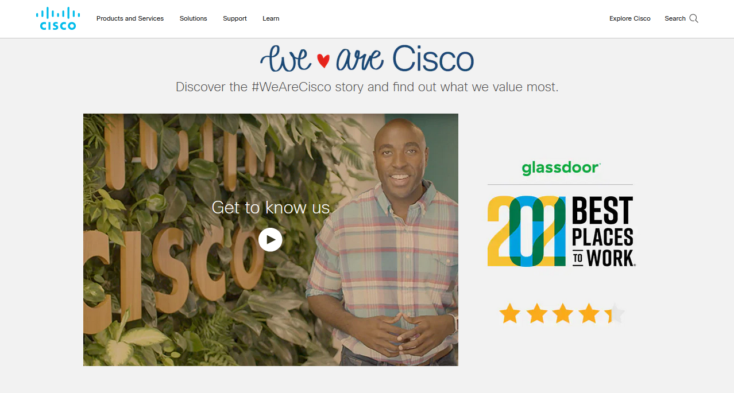Click the third gold rating star
The height and width of the screenshot is (393, 734).
pos(562,314)
